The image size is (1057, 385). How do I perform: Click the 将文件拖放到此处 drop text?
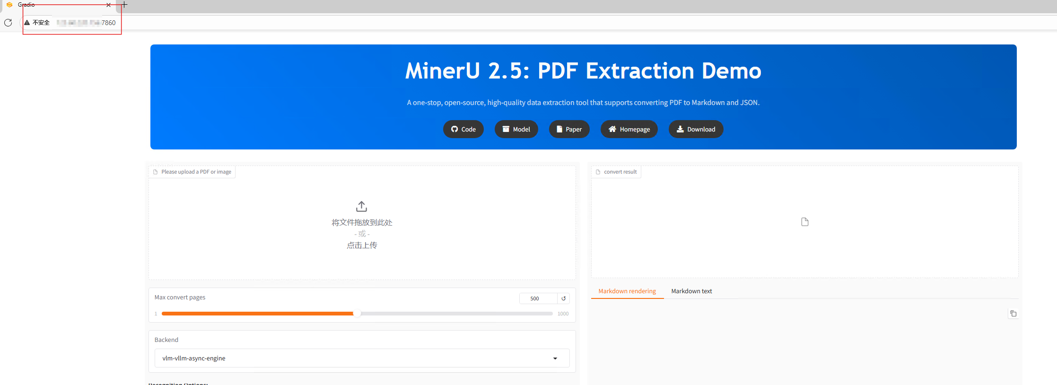[362, 223]
